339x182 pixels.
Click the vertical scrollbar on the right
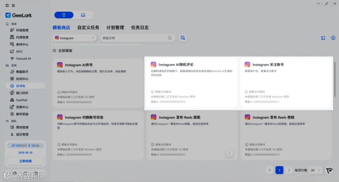(335, 79)
